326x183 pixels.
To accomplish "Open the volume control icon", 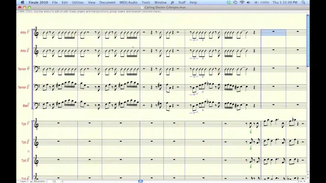I will coord(248,3).
